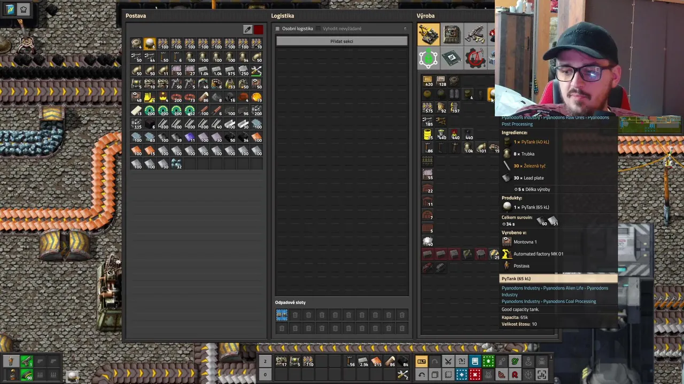The height and width of the screenshot is (384, 684).
Task: Click the undo arrow shortcut in bottom row
Action: [422, 374]
